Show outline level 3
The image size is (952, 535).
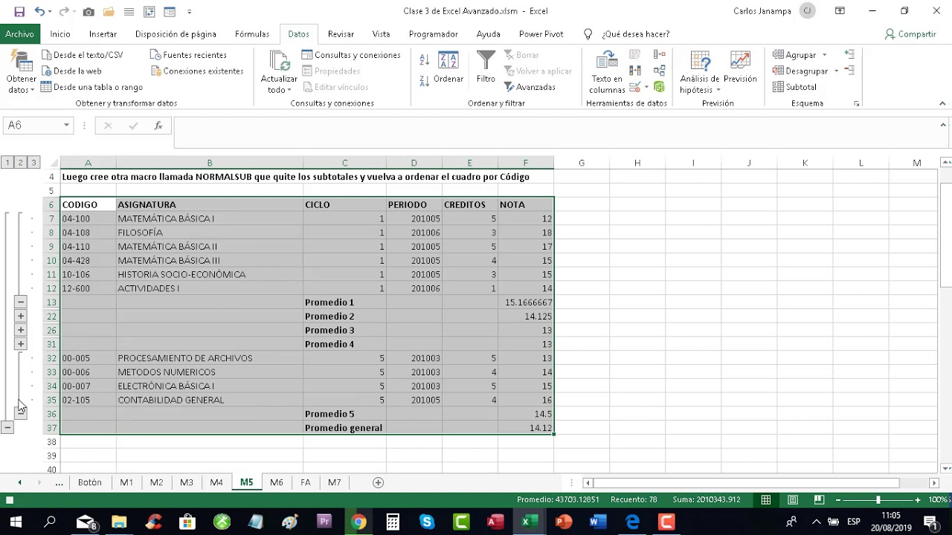34,163
